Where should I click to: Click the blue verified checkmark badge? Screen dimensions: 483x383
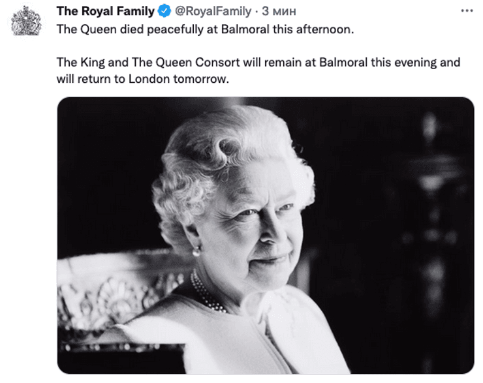[x=165, y=11]
